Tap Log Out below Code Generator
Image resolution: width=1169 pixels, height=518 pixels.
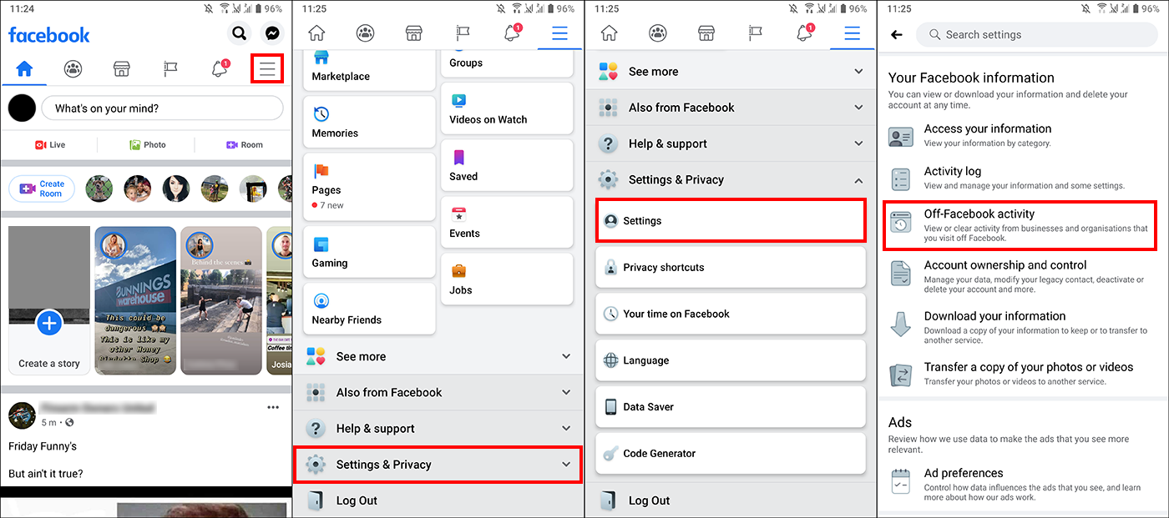pyautogui.click(x=731, y=500)
